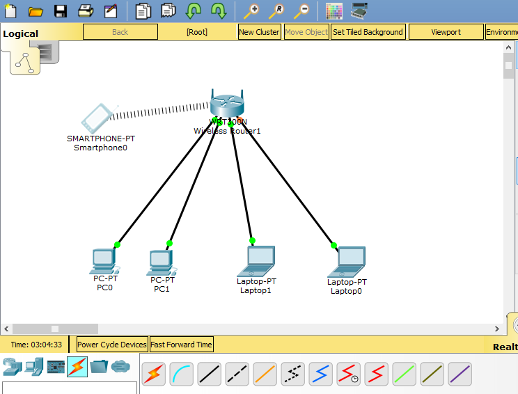
Task: Pick the green octal cable
Action: pyautogui.click(x=404, y=374)
